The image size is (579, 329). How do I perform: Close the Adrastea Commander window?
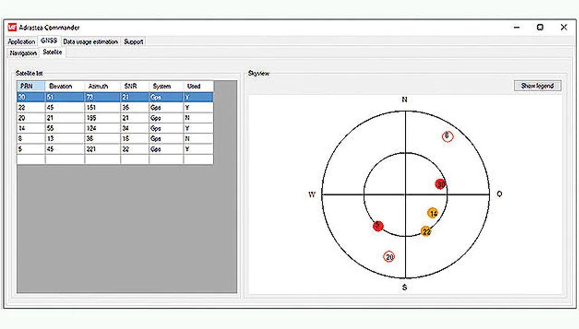pos(564,28)
